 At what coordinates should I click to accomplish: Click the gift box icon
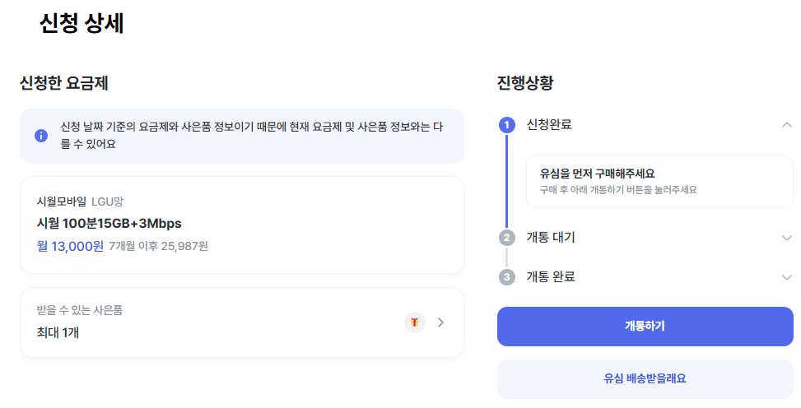[x=414, y=322]
